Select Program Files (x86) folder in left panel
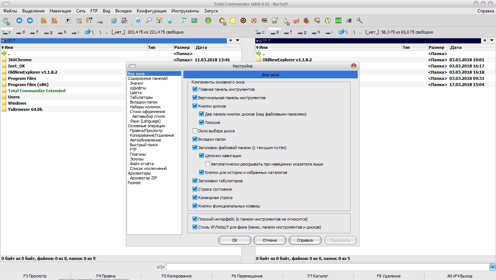Screen dimensions: 496x280 coord(28,85)
